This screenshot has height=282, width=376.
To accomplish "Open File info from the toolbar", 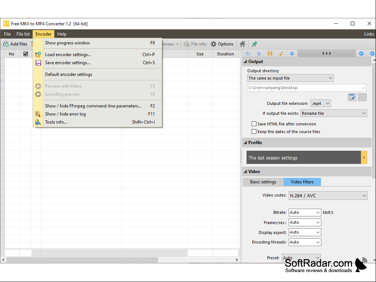I will point(195,44).
